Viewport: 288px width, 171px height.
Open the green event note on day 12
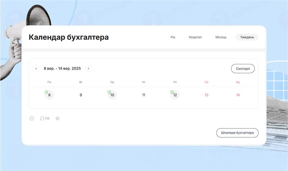tap(172, 92)
